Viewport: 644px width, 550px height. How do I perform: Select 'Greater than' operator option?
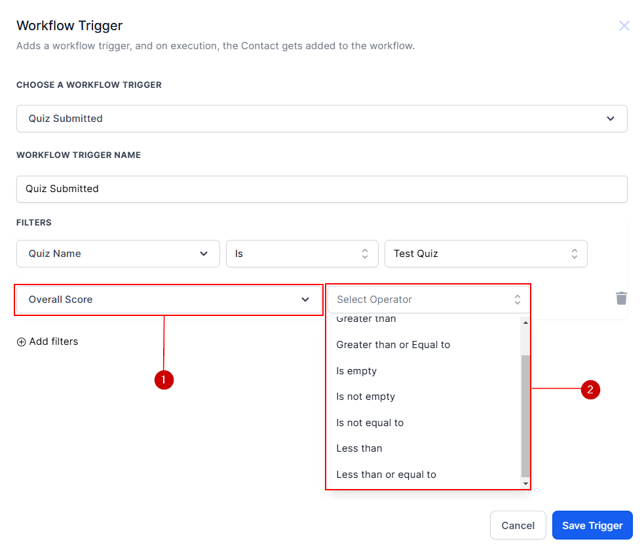point(366,321)
